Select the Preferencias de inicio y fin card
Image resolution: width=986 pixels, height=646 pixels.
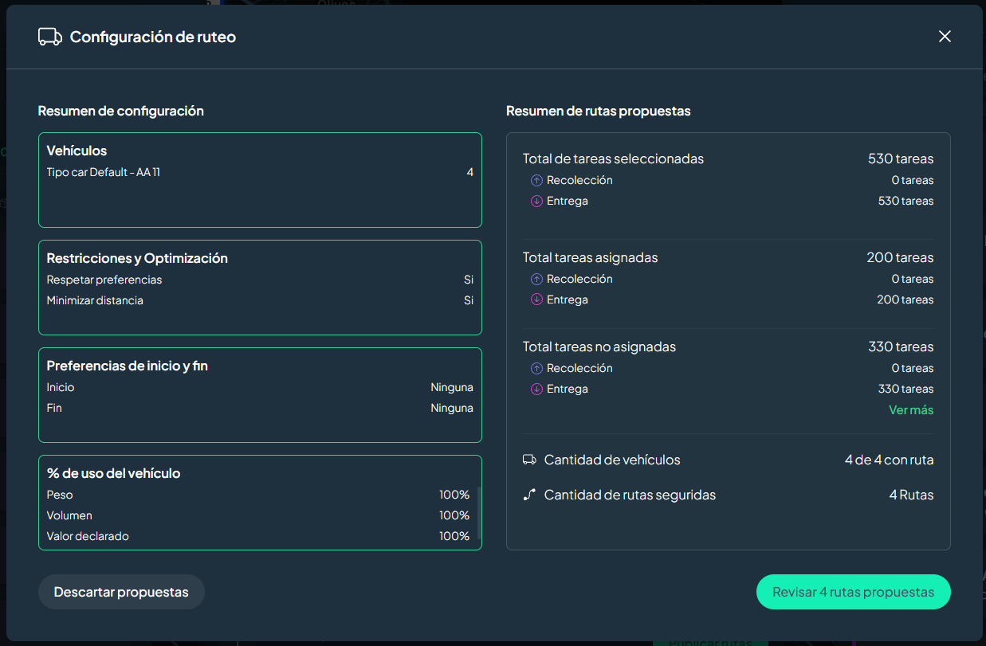[x=260, y=395]
